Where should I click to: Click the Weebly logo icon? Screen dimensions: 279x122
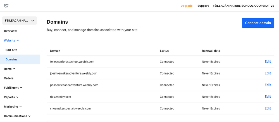tap(6, 6)
